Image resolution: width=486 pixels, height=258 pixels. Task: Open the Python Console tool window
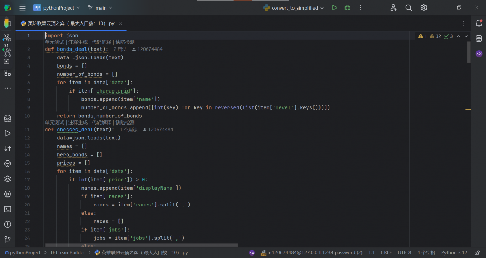click(x=7, y=164)
